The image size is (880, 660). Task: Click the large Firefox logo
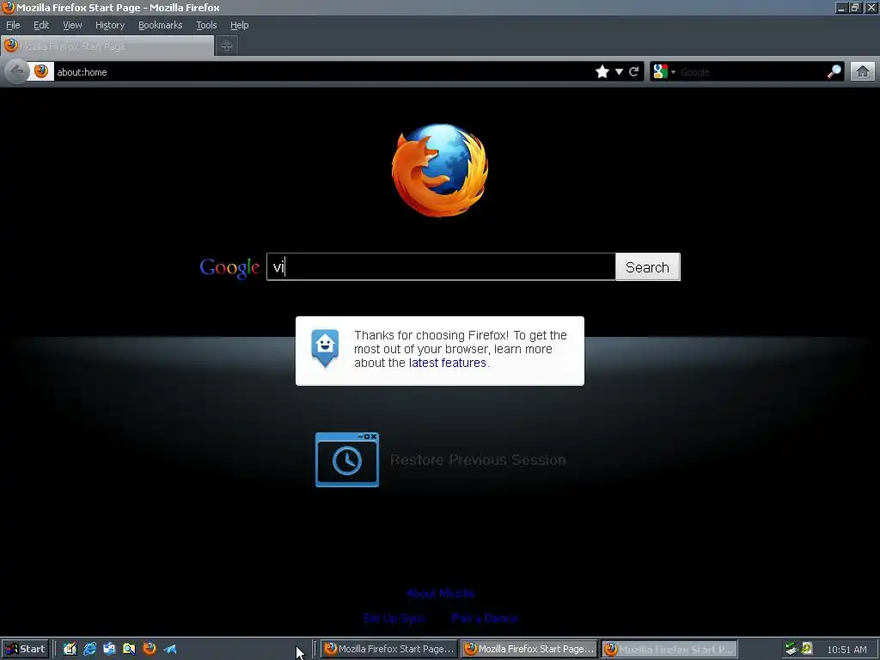(x=440, y=171)
